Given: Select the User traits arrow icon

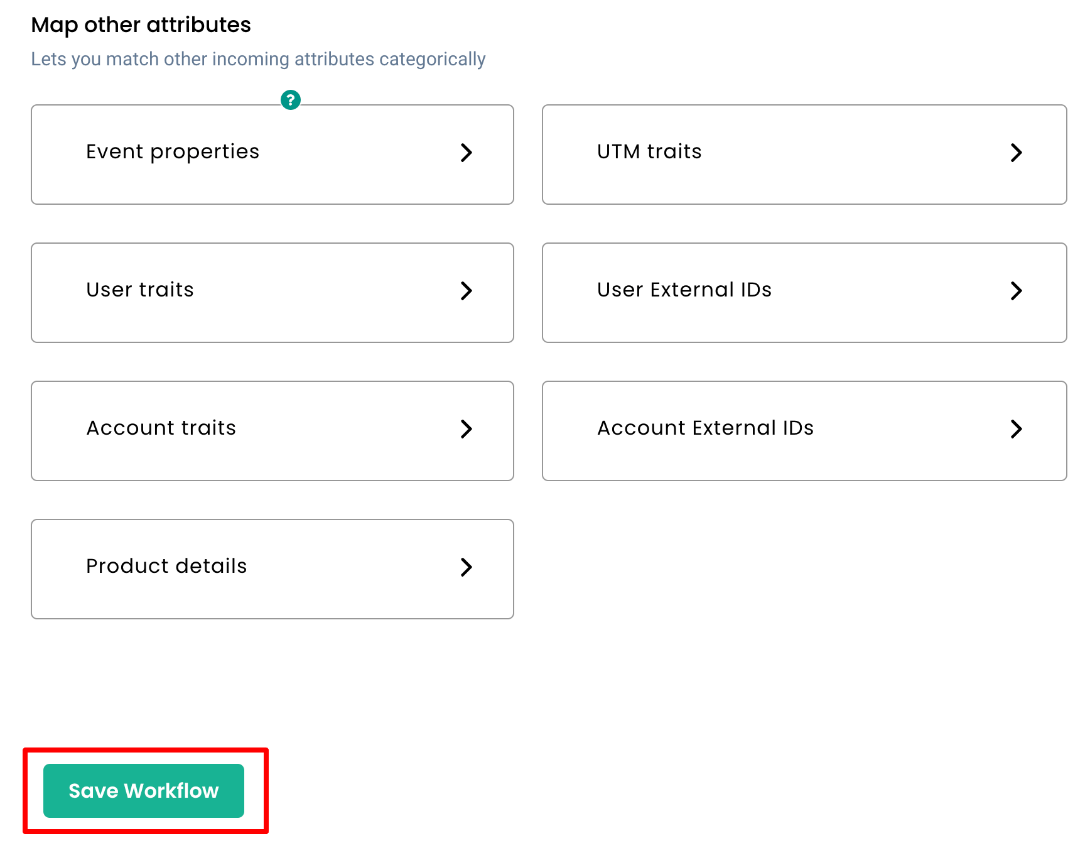Looking at the screenshot, I should pos(467,291).
